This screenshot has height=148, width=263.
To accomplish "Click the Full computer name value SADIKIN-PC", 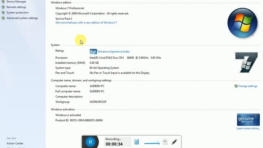I will tap(97, 91).
